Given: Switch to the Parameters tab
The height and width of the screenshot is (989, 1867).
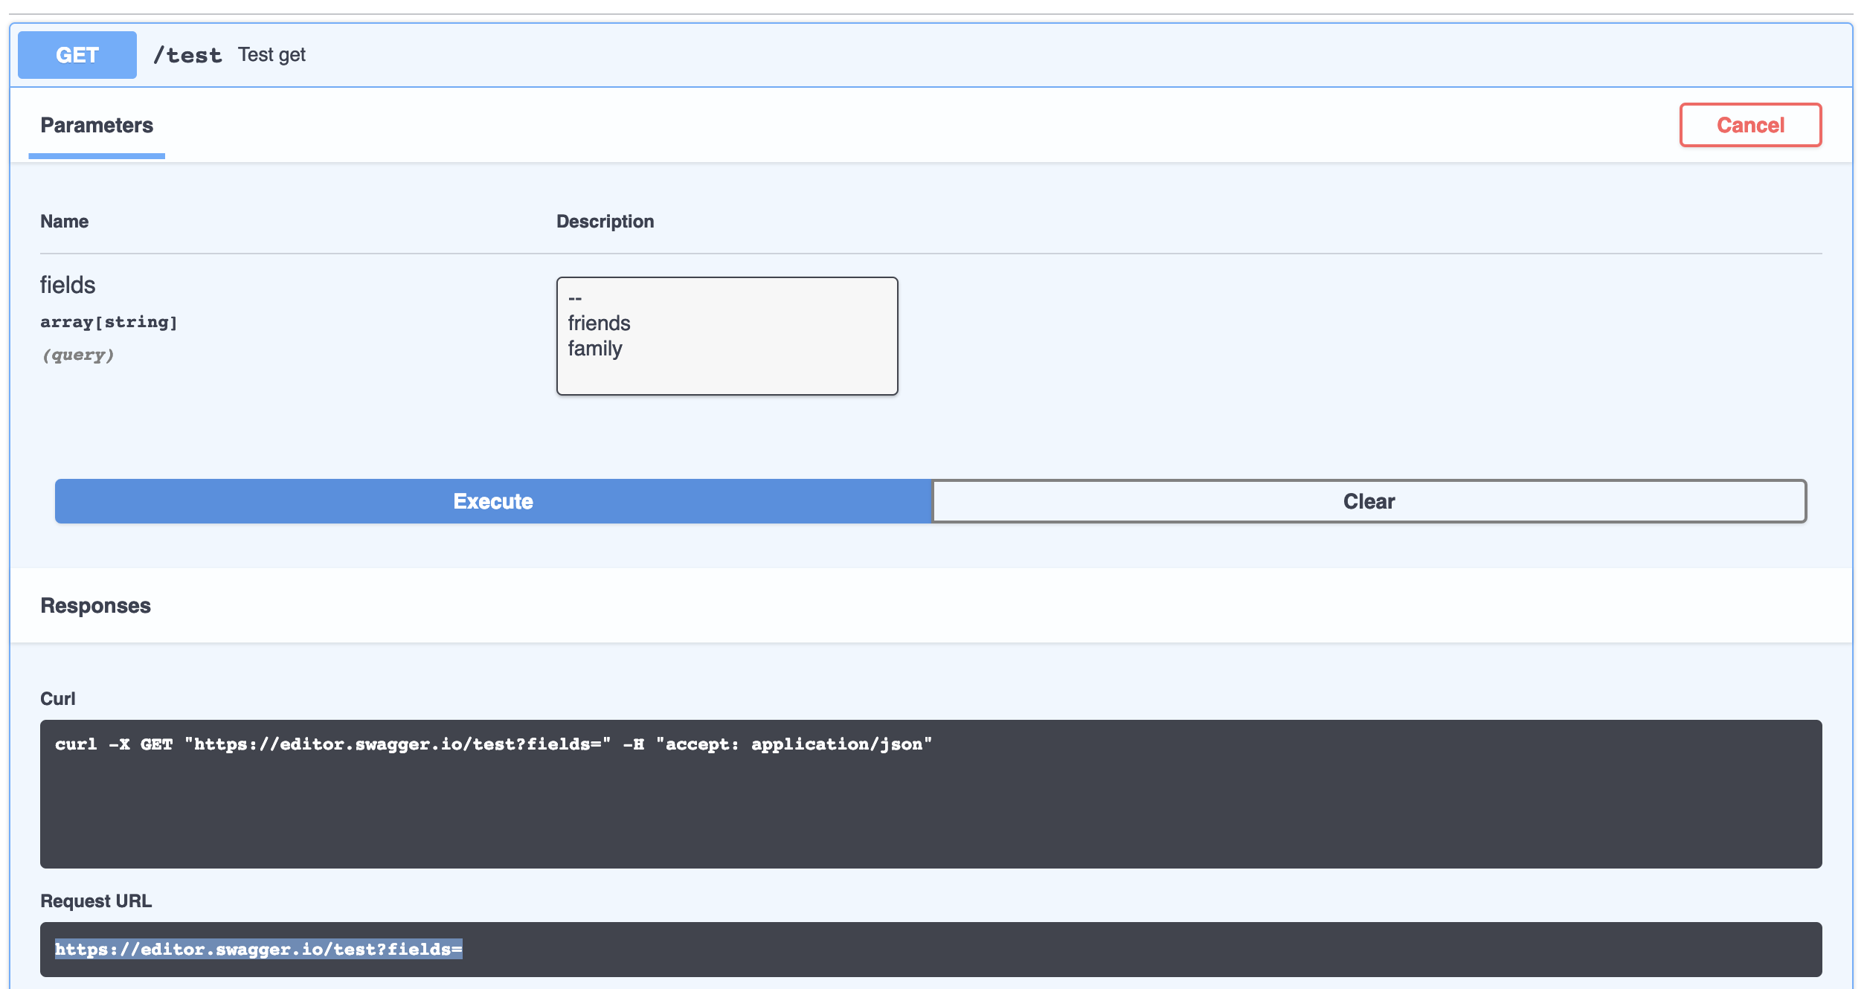Looking at the screenshot, I should pos(97,125).
